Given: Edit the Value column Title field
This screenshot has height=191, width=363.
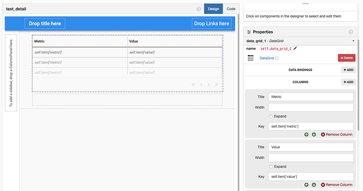Looking at the screenshot, I should pyautogui.click(x=311, y=147).
